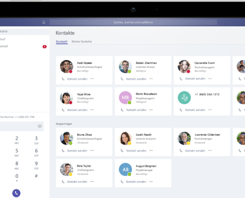The image size is (245, 198).
Task: Click August Bergman's AB avatar
Action: [125, 169]
